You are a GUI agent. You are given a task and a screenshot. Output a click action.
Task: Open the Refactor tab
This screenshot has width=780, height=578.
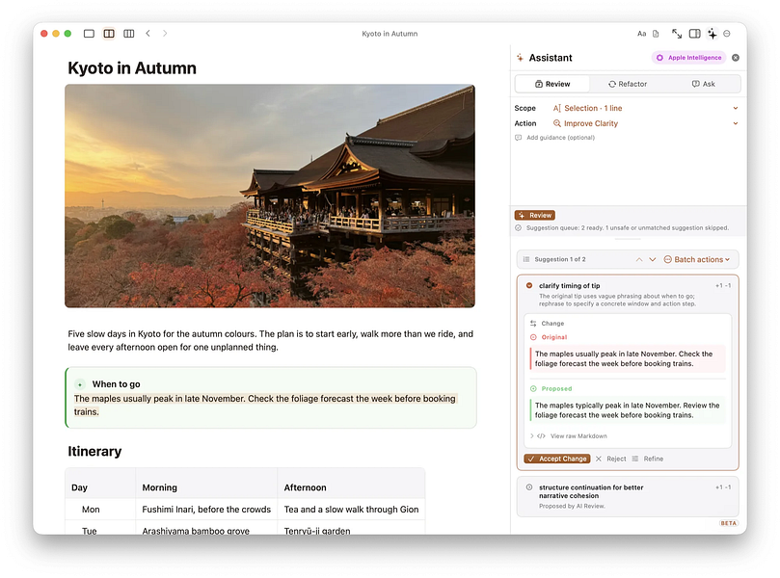[628, 84]
